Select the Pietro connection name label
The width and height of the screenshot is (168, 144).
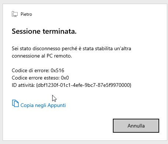[x=26, y=14]
